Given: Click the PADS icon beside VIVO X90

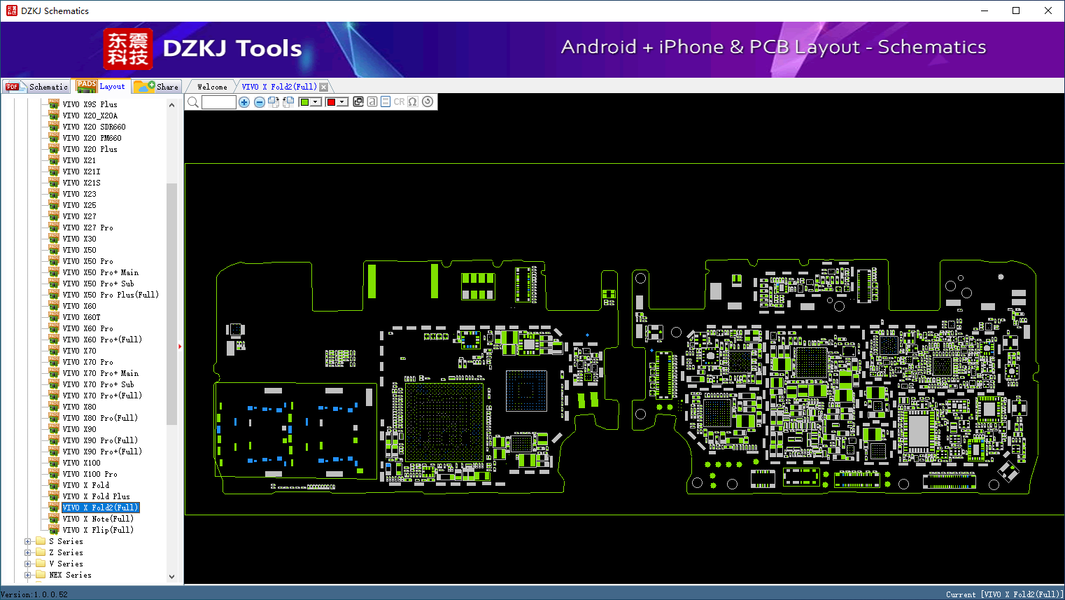Looking at the screenshot, I should tap(54, 428).
